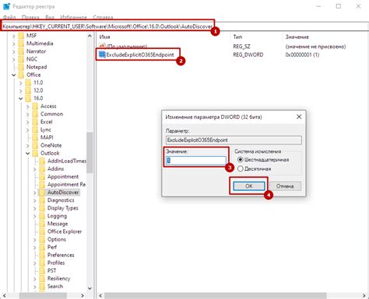The height and width of the screenshot is (299, 369).
Task: Maximize the Registry Editor window
Action: [339, 6]
